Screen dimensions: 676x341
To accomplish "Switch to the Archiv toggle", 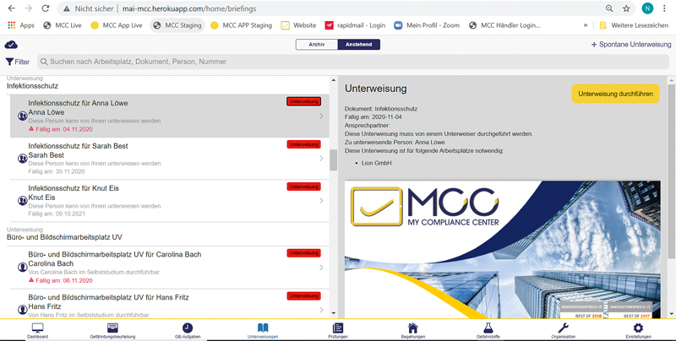I will click(x=316, y=45).
